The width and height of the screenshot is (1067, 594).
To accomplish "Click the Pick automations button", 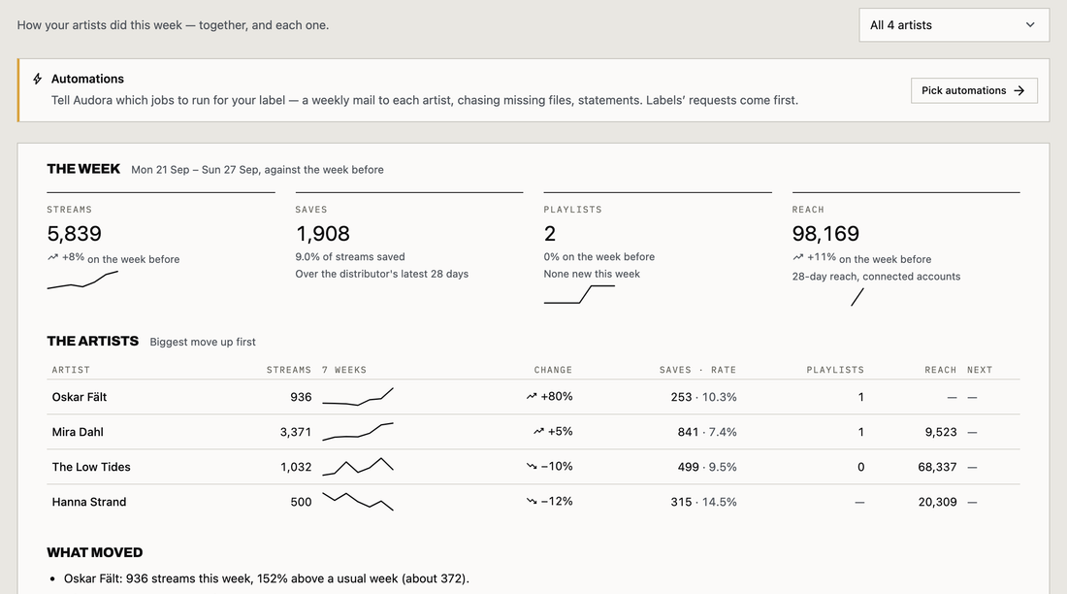I will 974,90.
